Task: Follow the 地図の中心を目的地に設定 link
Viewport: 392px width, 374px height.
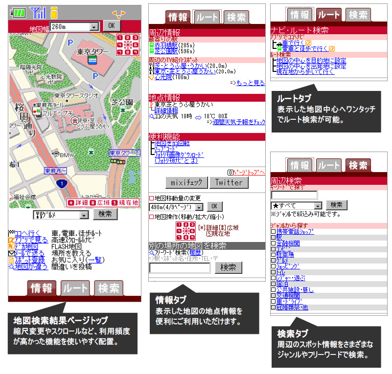Action: (311, 61)
